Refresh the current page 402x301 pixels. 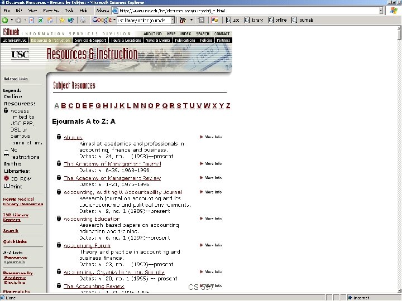click(x=40, y=20)
